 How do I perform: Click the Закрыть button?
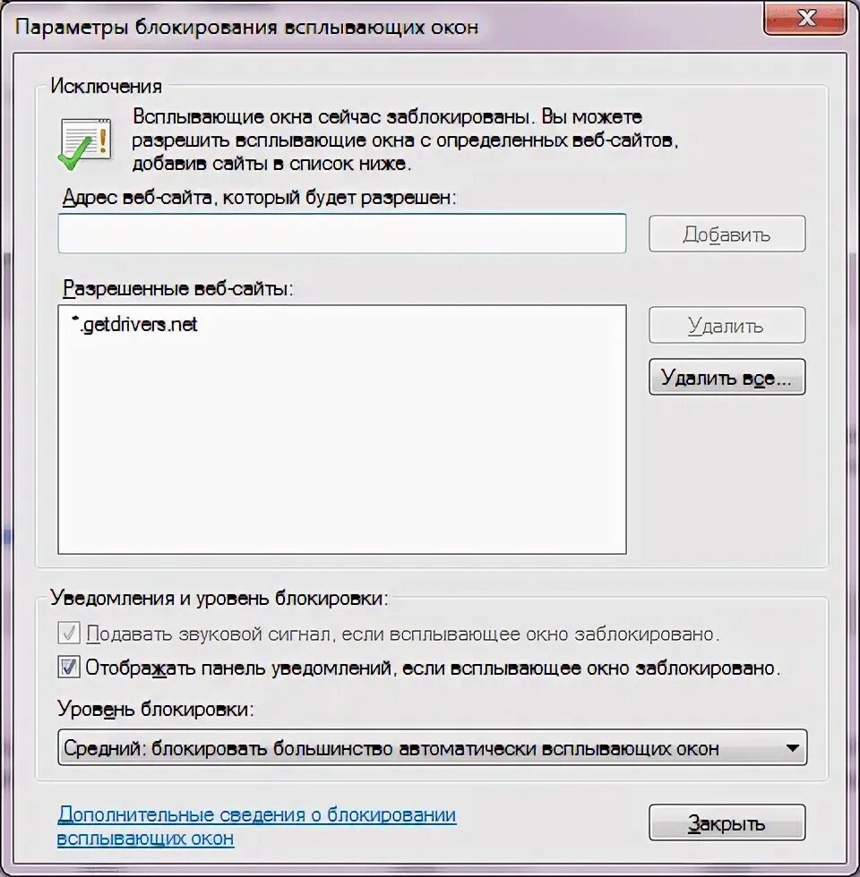click(x=727, y=822)
